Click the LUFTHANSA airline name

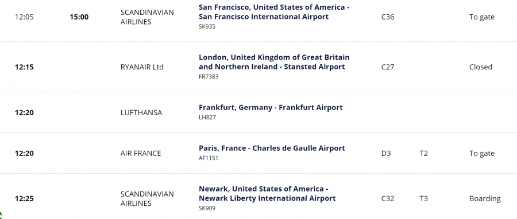pos(141,113)
